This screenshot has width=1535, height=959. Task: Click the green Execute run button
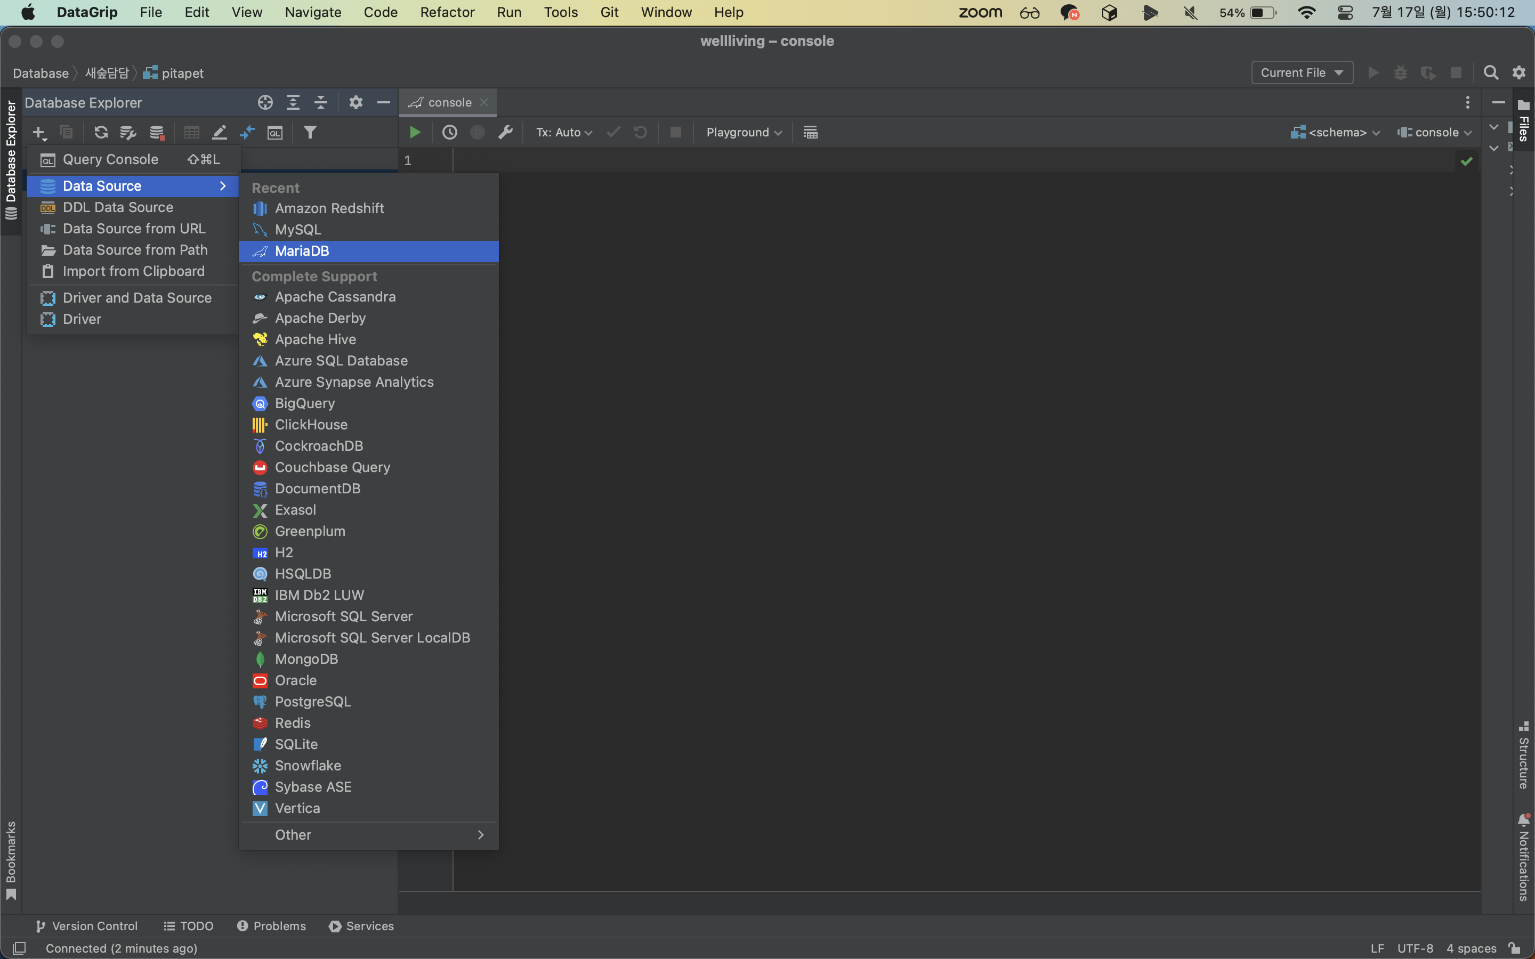415,133
